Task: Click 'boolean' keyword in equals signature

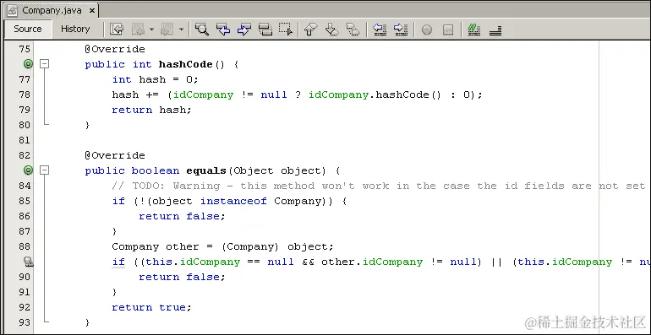Action: pos(156,170)
